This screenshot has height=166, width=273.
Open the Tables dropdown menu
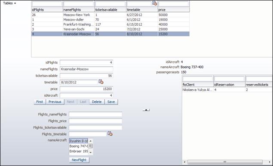9,3
